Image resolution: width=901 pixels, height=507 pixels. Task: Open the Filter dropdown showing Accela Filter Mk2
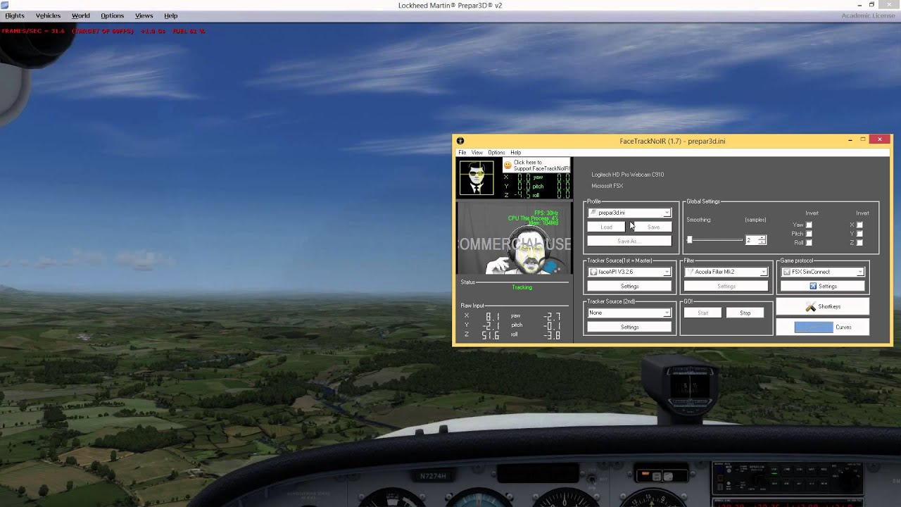click(x=726, y=272)
